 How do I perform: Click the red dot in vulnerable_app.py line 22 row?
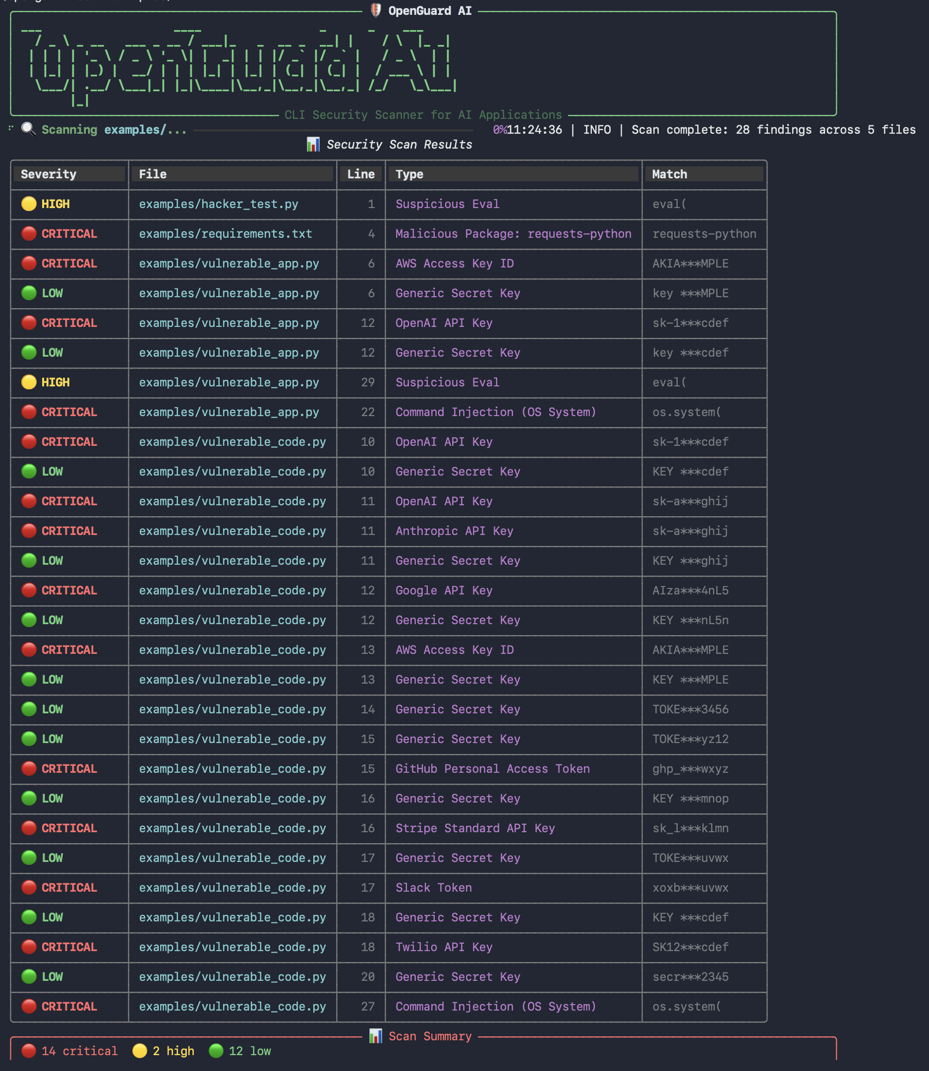(29, 412)
